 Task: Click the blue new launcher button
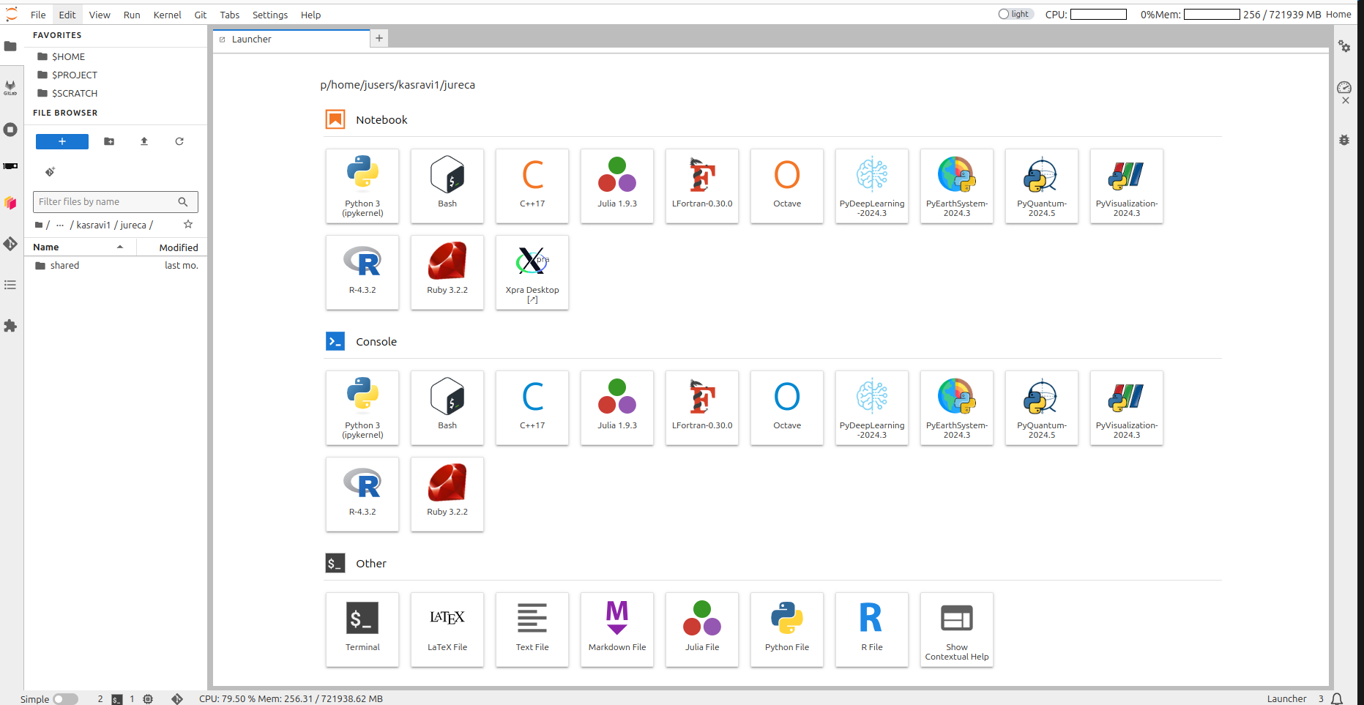[62, 141]
